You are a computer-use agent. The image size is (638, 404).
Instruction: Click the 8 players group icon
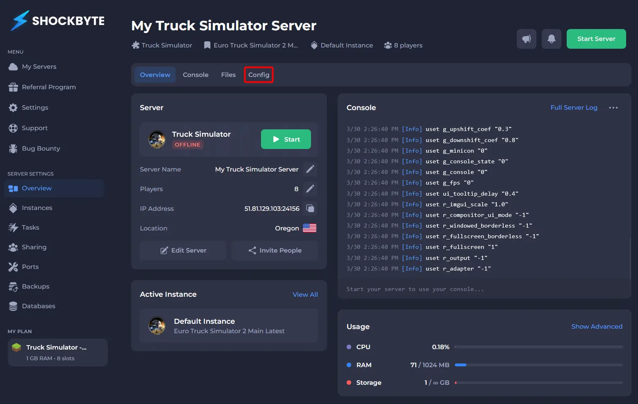pyautogui.click(x=388, y=45)
